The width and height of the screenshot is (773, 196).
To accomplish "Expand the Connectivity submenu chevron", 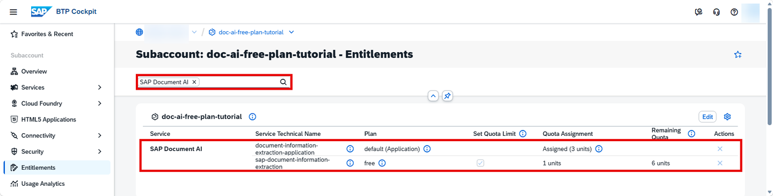I will coord(100,136).
